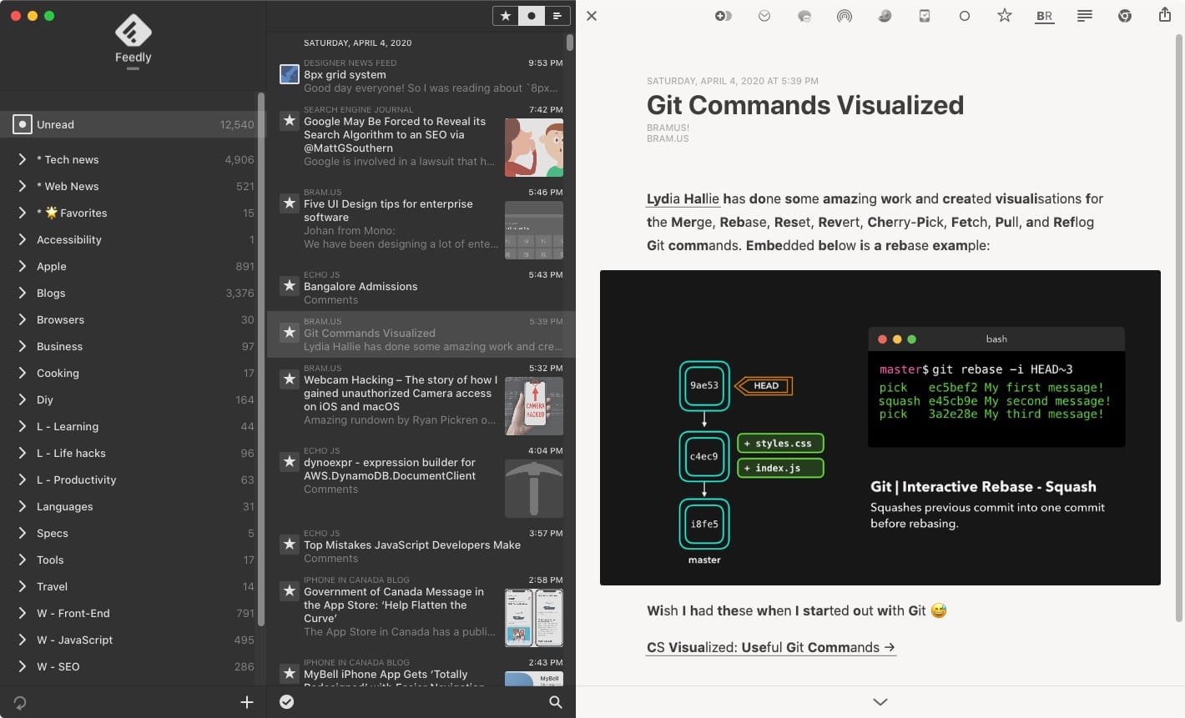
Task: Click the article list scrollbar
Action: pos(570,42)
